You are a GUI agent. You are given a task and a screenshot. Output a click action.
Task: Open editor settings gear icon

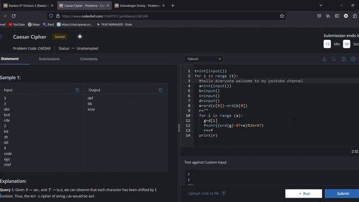(353, 59)
